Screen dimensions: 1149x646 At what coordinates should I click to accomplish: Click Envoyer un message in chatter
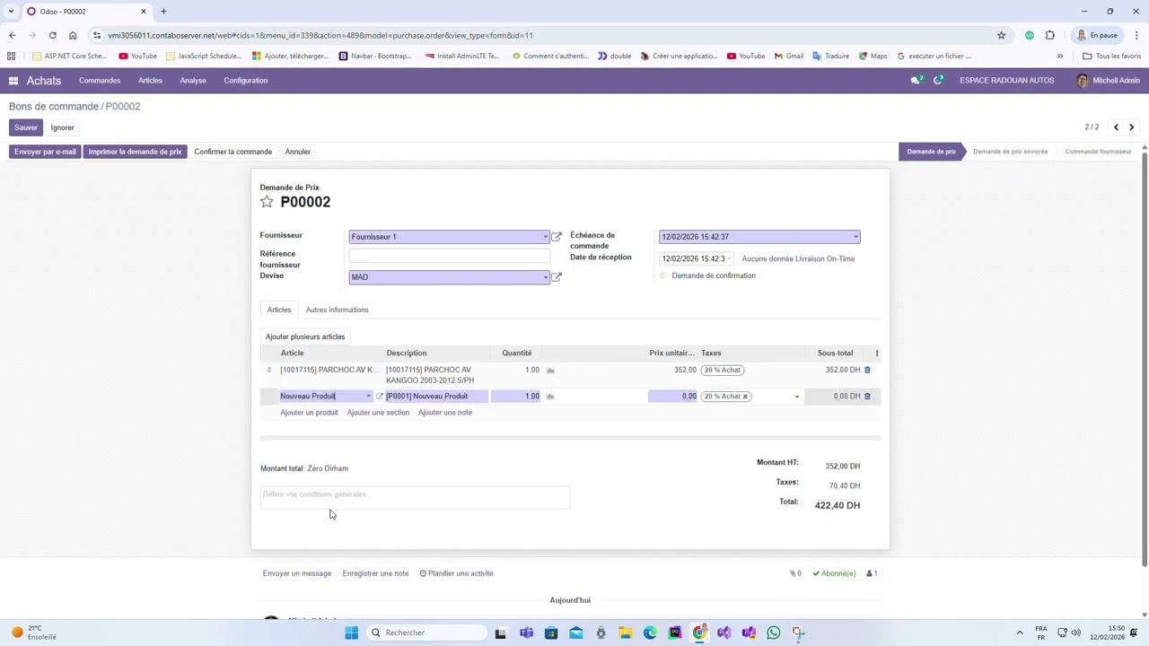[297, 573]
